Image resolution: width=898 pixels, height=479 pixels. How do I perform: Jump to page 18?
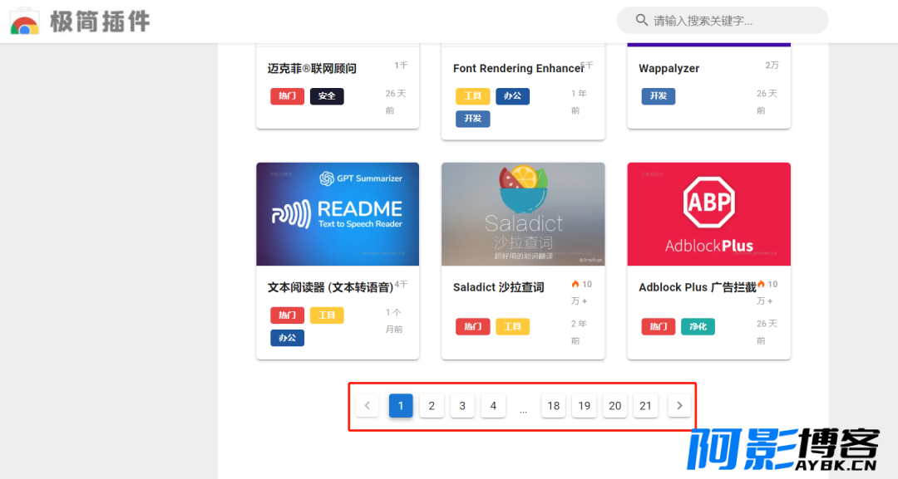point(554,406)
